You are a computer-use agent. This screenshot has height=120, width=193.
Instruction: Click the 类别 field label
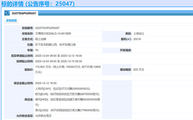128,33
